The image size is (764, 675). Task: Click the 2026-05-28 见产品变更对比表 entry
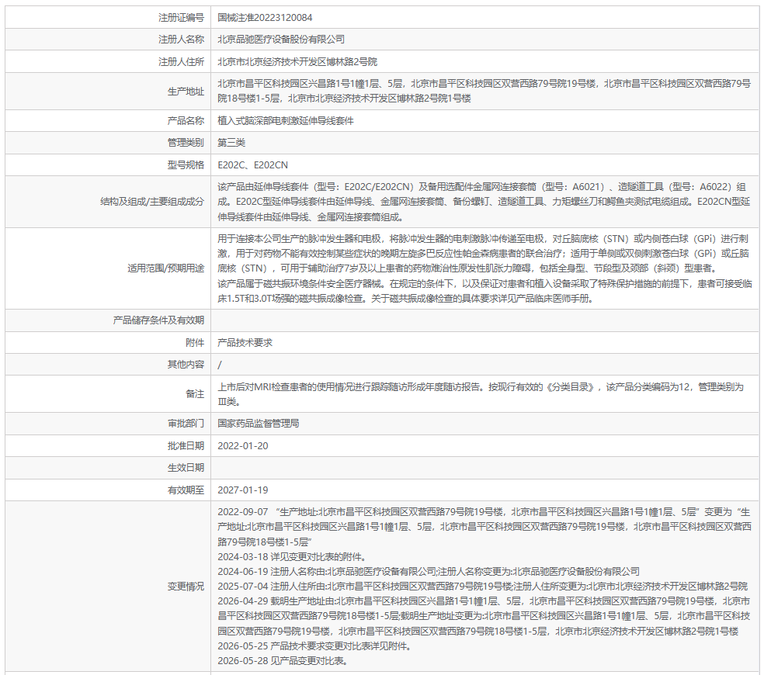coord(283,661)
